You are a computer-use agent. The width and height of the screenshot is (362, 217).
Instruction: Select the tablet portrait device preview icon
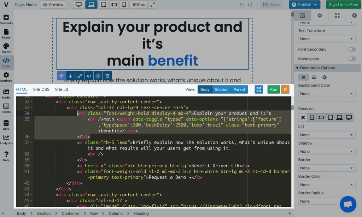click(x=103, y=5)
